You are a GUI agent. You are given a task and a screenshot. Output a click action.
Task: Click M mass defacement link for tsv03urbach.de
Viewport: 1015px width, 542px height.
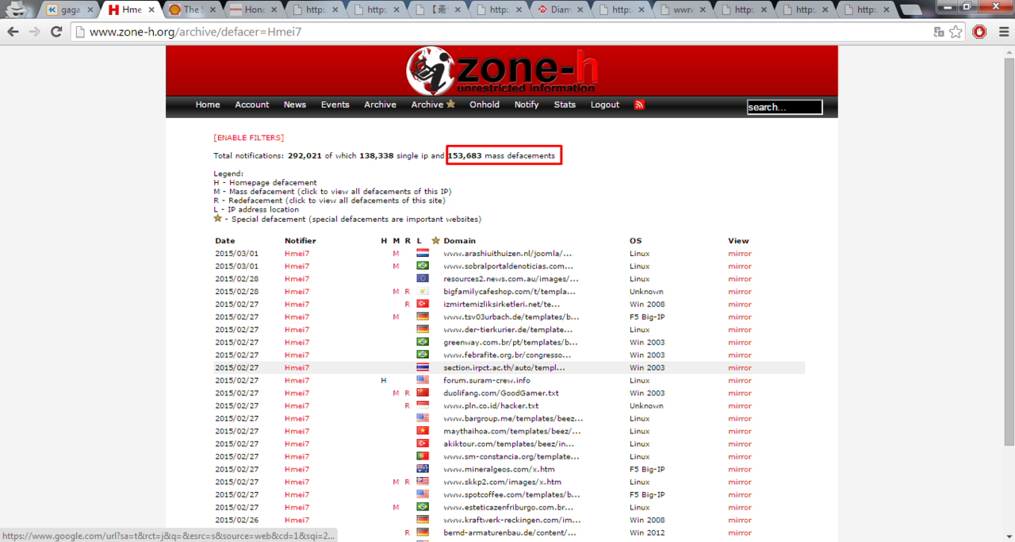pos(396,317)
